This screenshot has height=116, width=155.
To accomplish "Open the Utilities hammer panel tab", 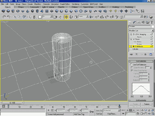I will click(x=152, y=22).
